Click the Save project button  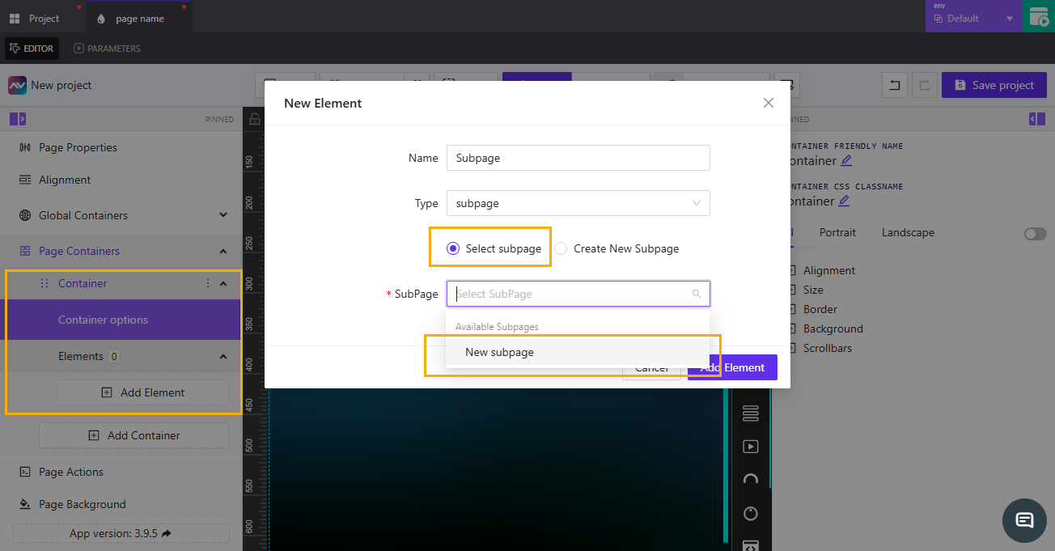[x=994, y=85]
